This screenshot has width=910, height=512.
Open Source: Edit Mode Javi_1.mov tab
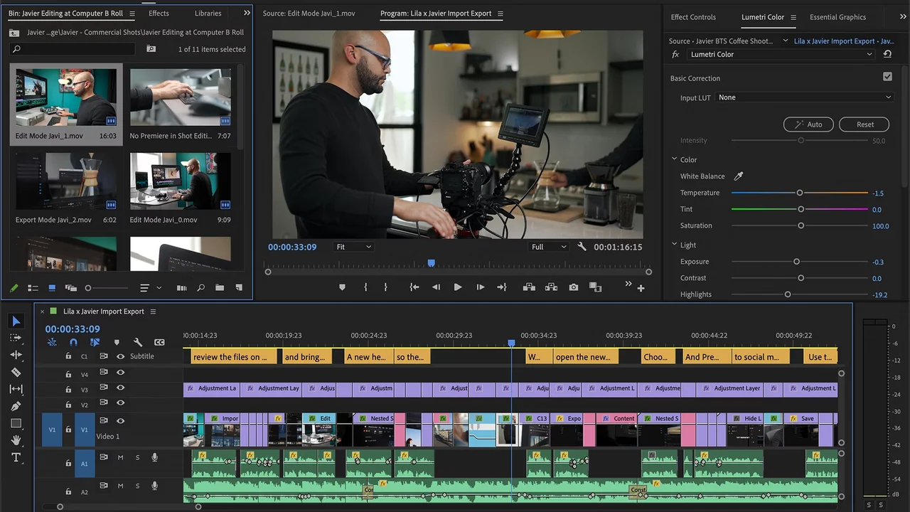(x=309, y=14)
